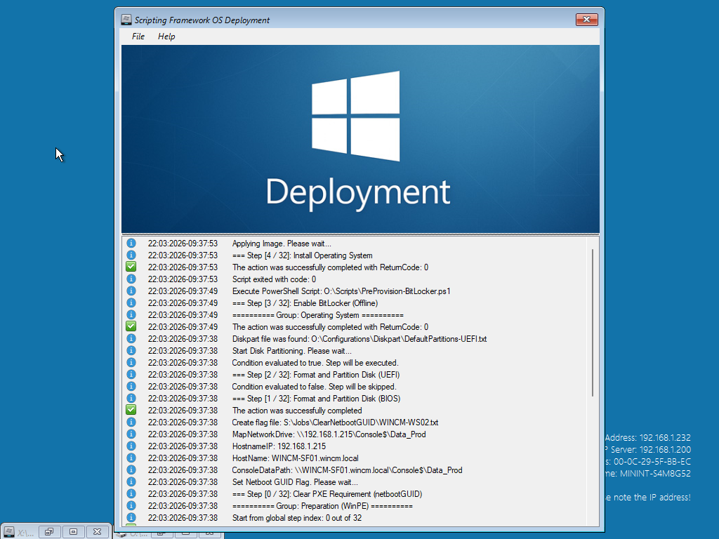Image resolution: width=719 pixels, height=539 pixels.
Task: Maximize the minimized X:\ window
Action: tap(73, 532)
